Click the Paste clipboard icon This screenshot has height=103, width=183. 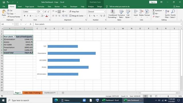[4, 12]
